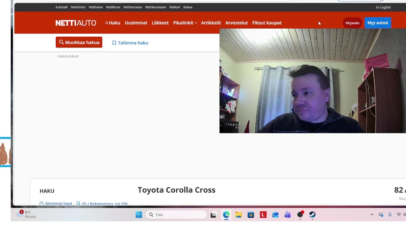Open Steam from the taskbar
The height and width of the screenshot is (228, 406).
(312, 215)
